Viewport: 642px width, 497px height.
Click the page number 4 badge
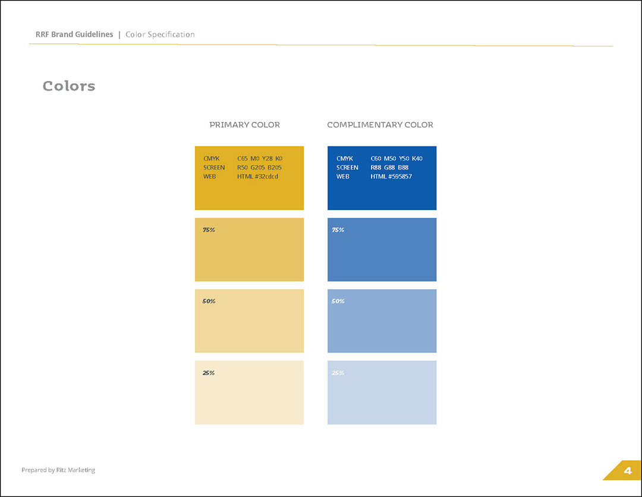[x=623, y=470]
